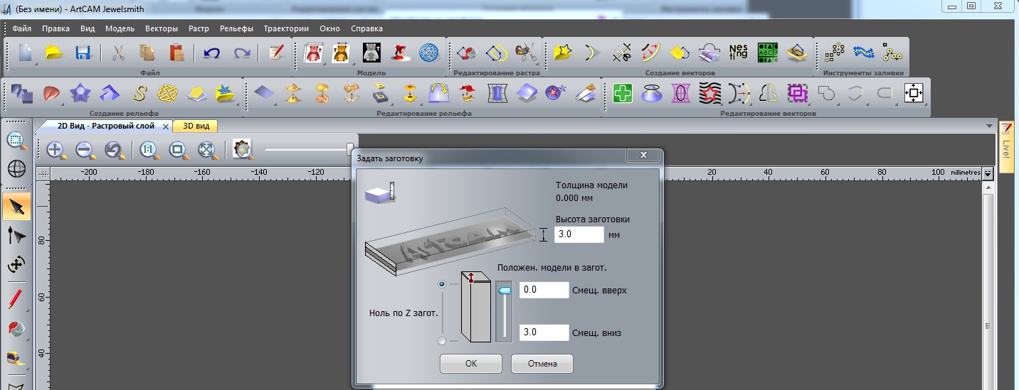Open the Векторы menu
Image resolution: width=1019 pixels, height=390 pixels.
(161, 28)
